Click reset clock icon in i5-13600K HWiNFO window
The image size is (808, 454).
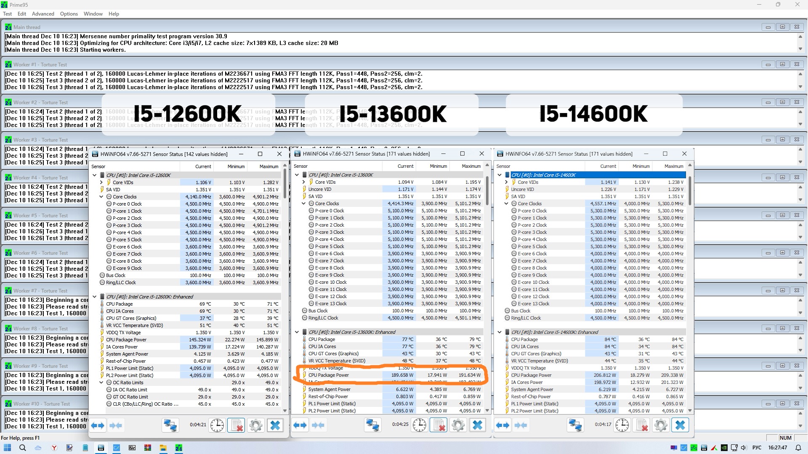420,425
